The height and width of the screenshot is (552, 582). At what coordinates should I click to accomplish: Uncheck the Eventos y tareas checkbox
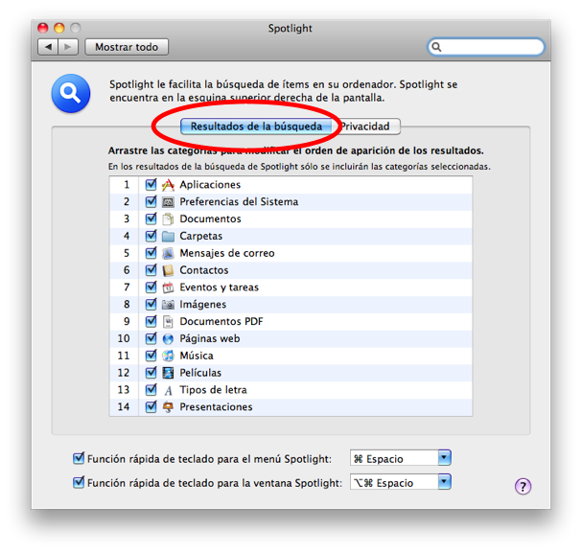(x=151, y=287)
